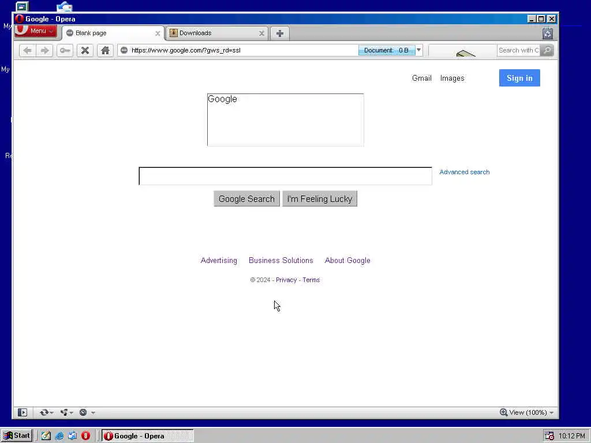Screen dimensions: 591x443
Task: Open the closed tabs trash icon
Action: click(548, 33)
